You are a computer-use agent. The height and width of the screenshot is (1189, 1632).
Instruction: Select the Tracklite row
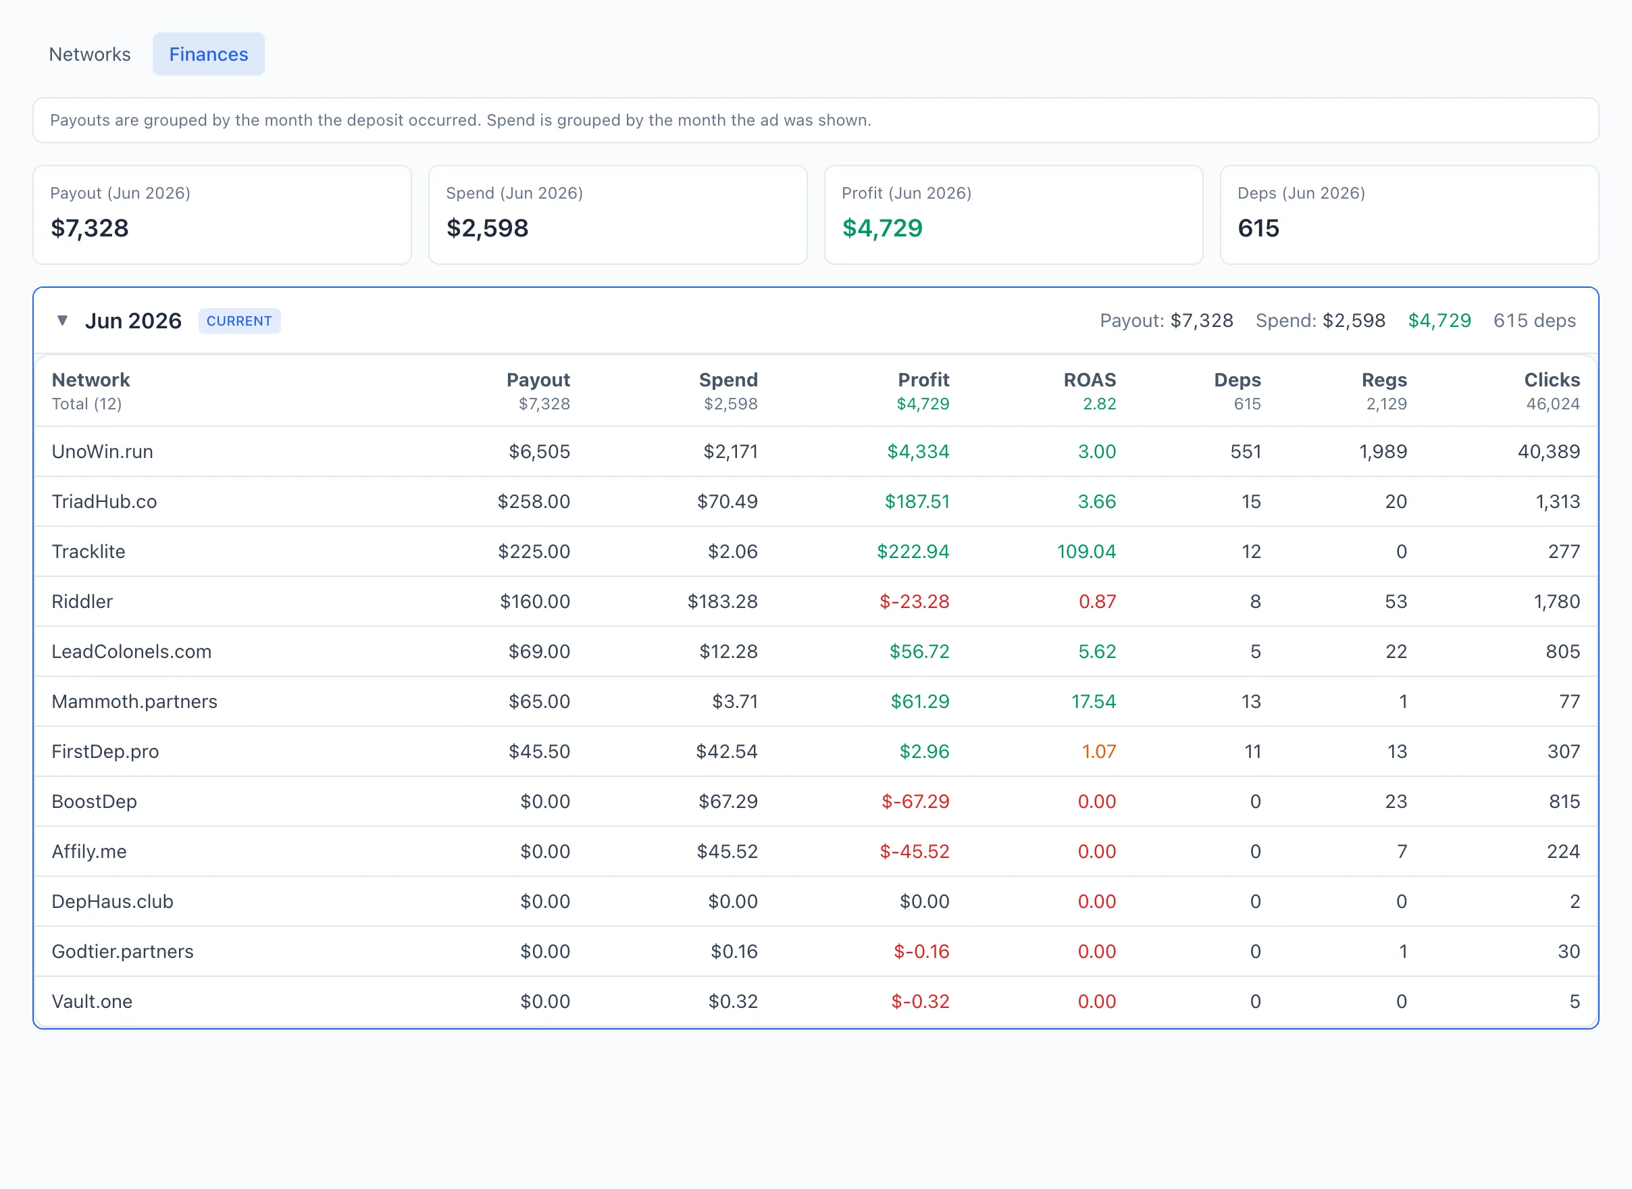(x=816, y=551)
